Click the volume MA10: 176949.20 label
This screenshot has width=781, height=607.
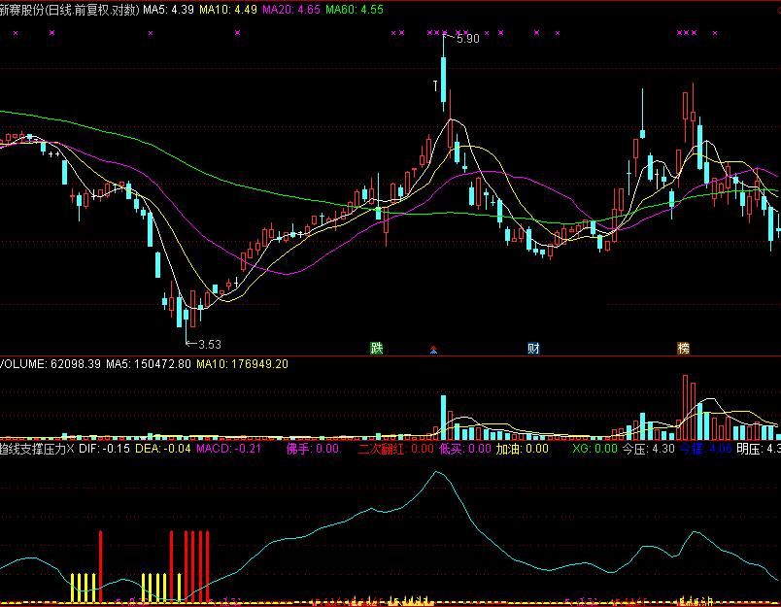(x=243, y=364)
